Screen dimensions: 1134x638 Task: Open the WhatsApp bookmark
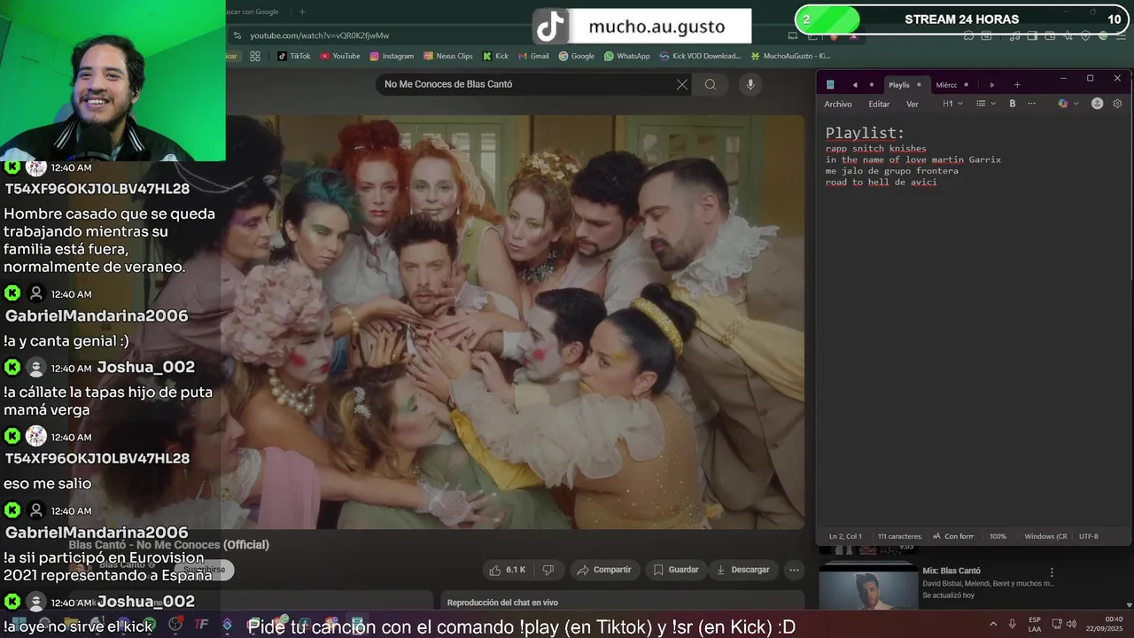pos(626,56)
